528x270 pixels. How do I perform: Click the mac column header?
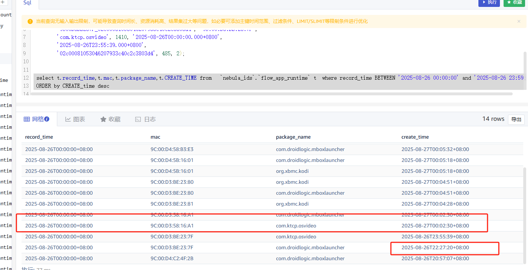pyautogui.click(x=155, y=137)
